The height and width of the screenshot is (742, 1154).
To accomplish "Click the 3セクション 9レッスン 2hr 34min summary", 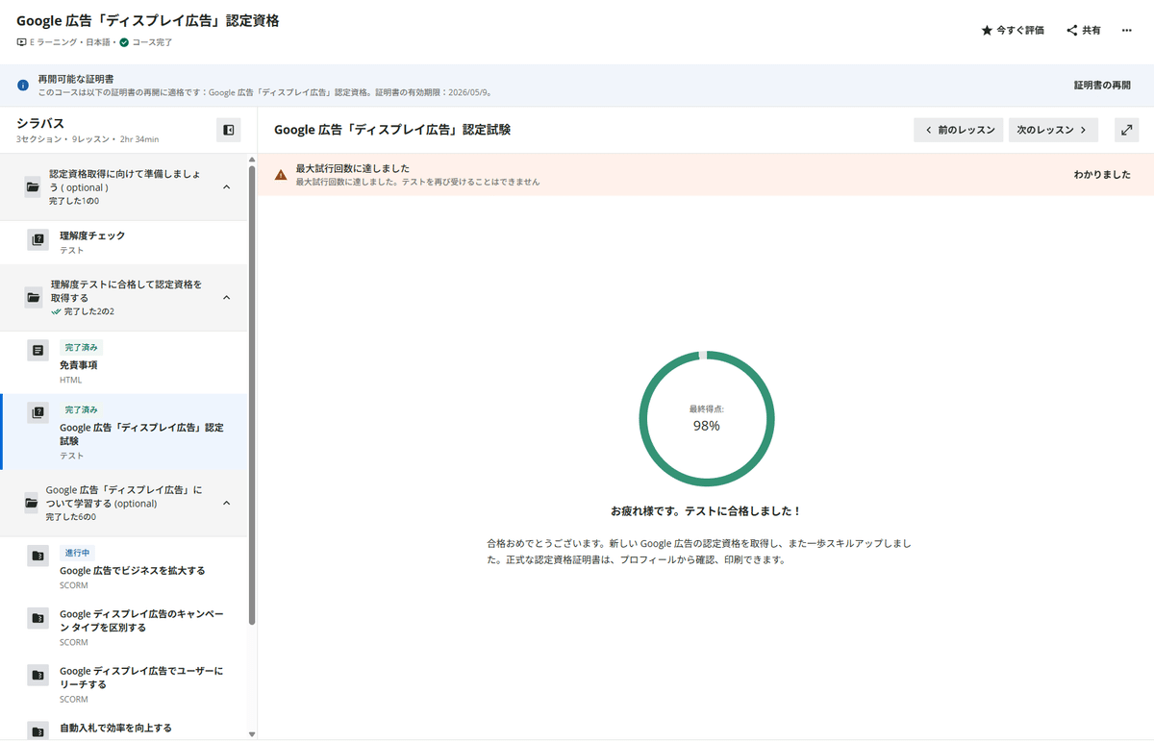I will pos(88,140).
